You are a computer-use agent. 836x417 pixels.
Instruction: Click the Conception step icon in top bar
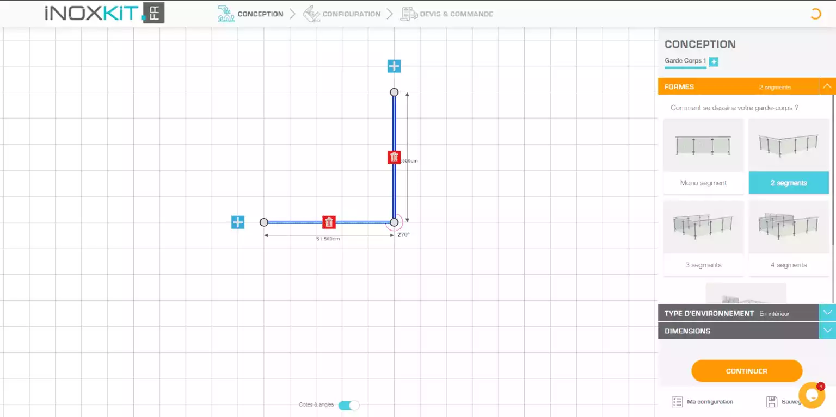pyautogui.click(x=226, y=13)
